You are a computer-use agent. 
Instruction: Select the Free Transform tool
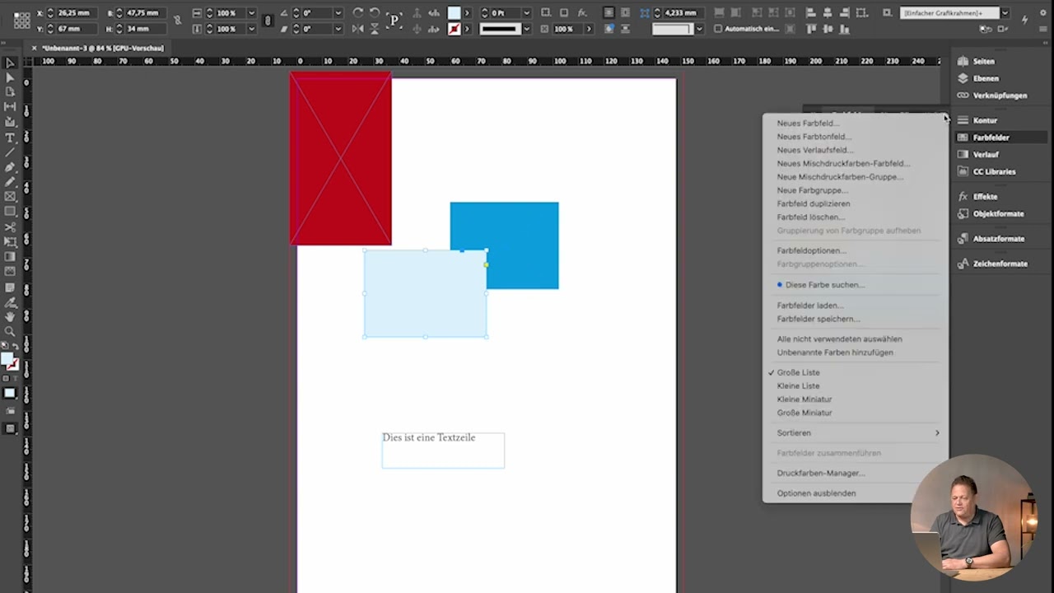pos(10,242)
